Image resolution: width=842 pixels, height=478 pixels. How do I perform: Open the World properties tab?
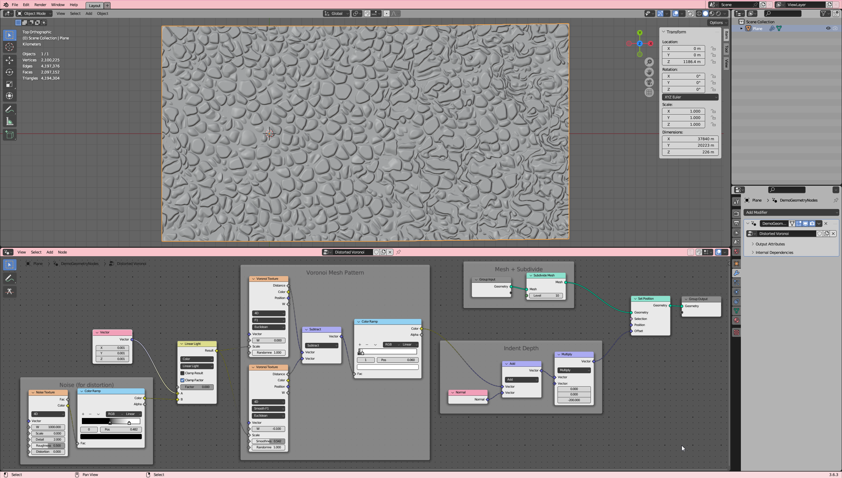736,251
